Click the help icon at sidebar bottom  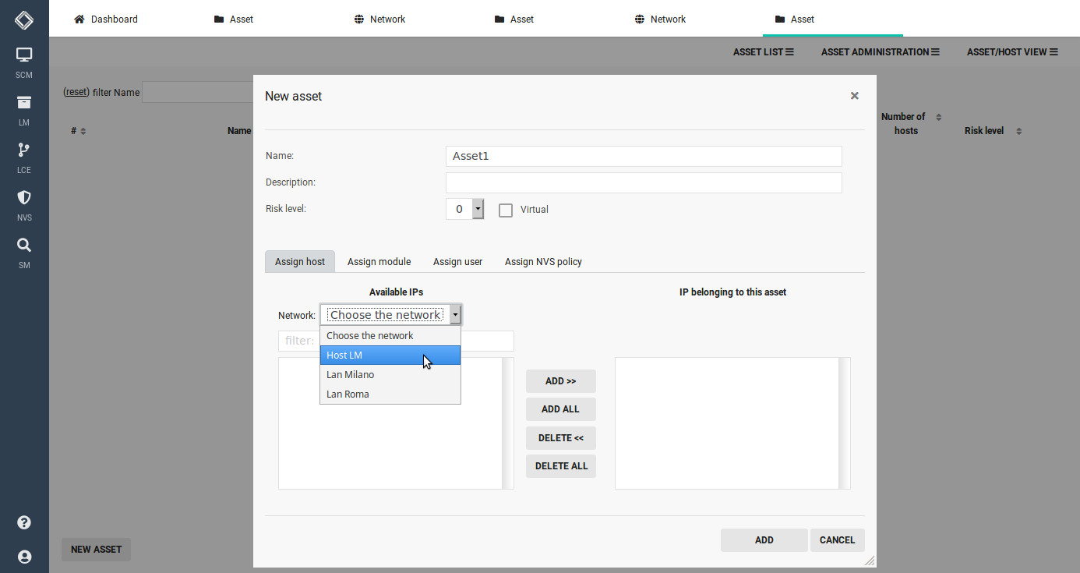[24, 522]
